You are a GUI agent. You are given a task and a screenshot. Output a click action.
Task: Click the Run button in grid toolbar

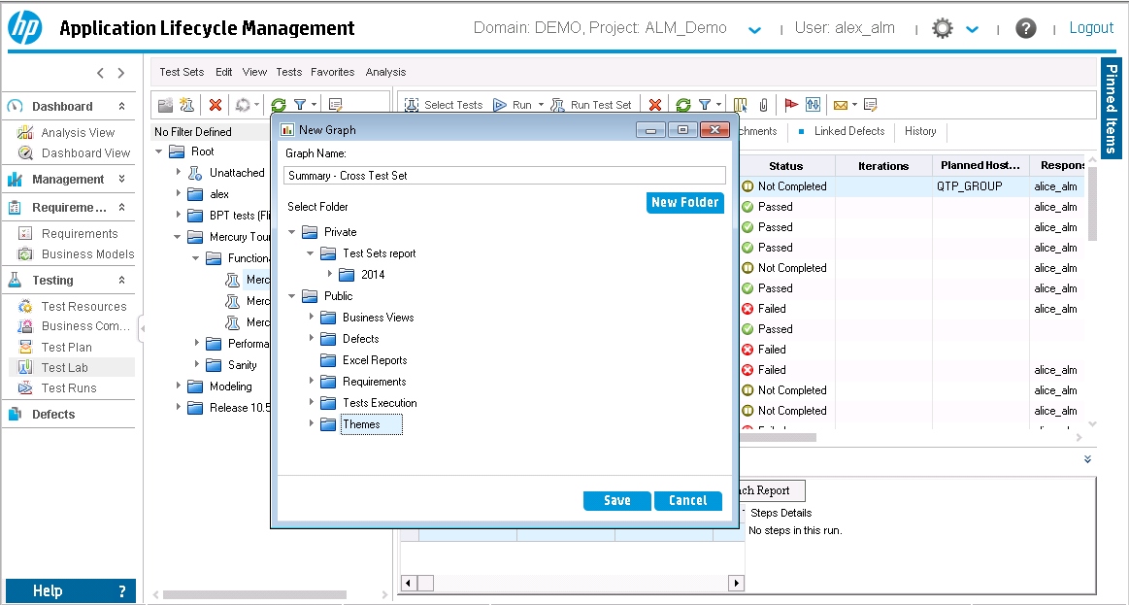click(x=512, y=105)
